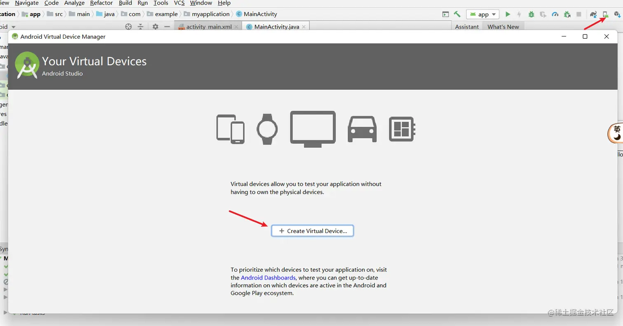Hide the project panel via minus icon
Image resolution: width=623 pixels, height=326 pixels.
pyautogui.click(x=167, y=27)
